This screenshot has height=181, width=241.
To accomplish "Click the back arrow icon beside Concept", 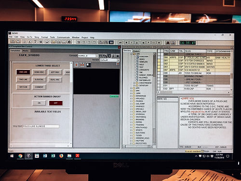I will coord(118,56).
